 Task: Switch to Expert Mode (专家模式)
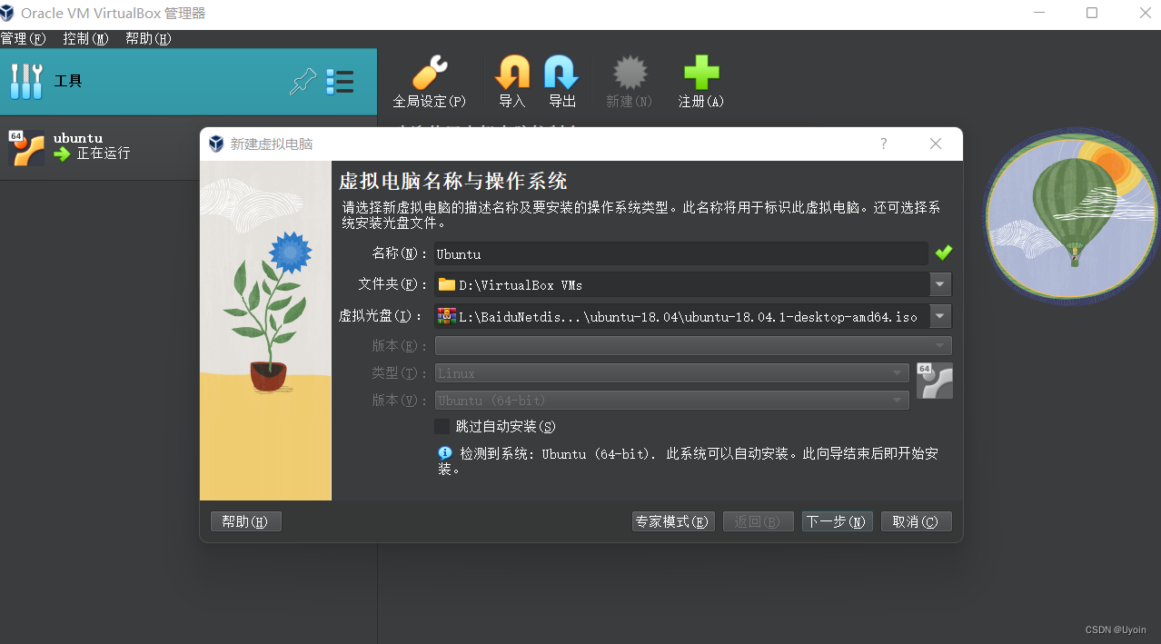[673, 521]
